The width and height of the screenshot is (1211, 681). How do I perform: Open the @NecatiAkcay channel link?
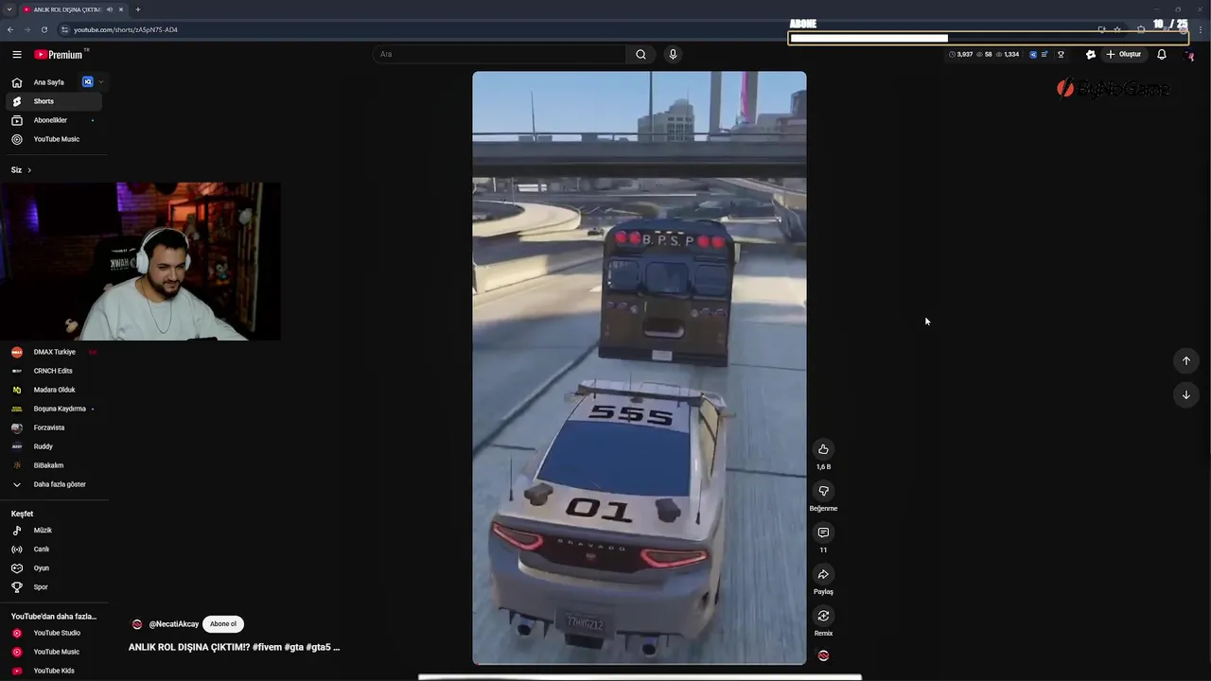pos(173,624)
